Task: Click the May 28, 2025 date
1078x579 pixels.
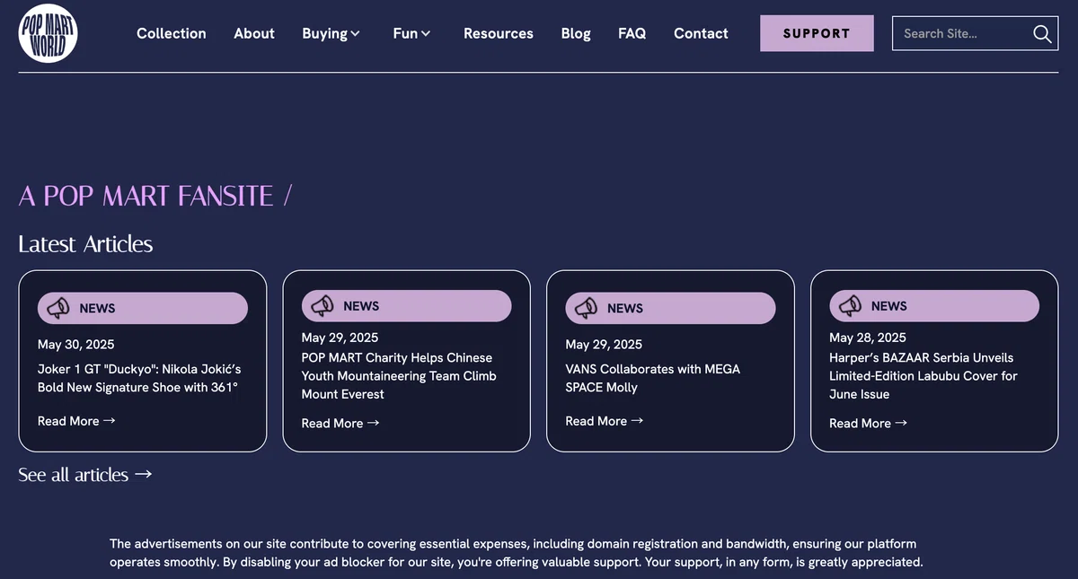Action: click(868, 338)
